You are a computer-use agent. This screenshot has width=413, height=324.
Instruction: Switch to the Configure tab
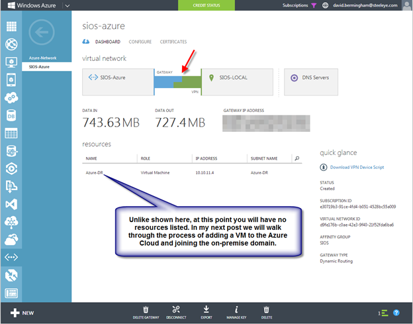[140, 42]
